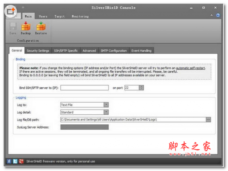Open the SSH/SFTP Specific tab

[x=66, y=51]
